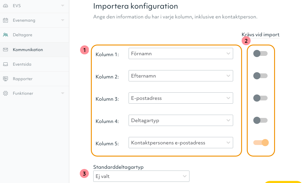Click the pink step 1 badge

(84, 50)
